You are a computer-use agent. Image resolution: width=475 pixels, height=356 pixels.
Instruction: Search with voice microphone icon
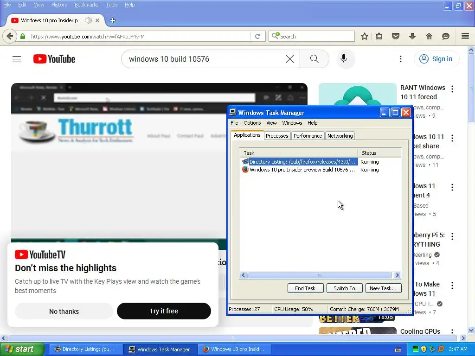coord(344,58)
